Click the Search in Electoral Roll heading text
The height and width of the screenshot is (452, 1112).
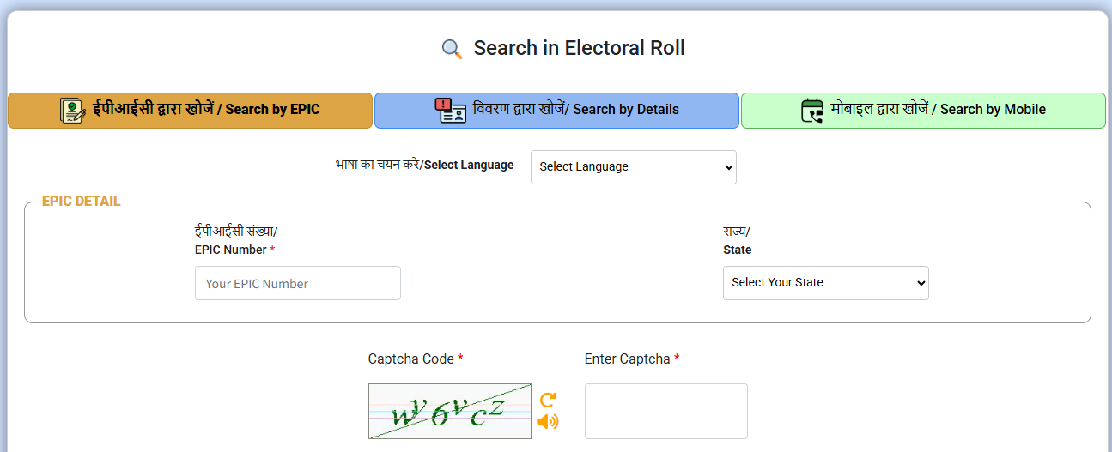coord(580,48)
